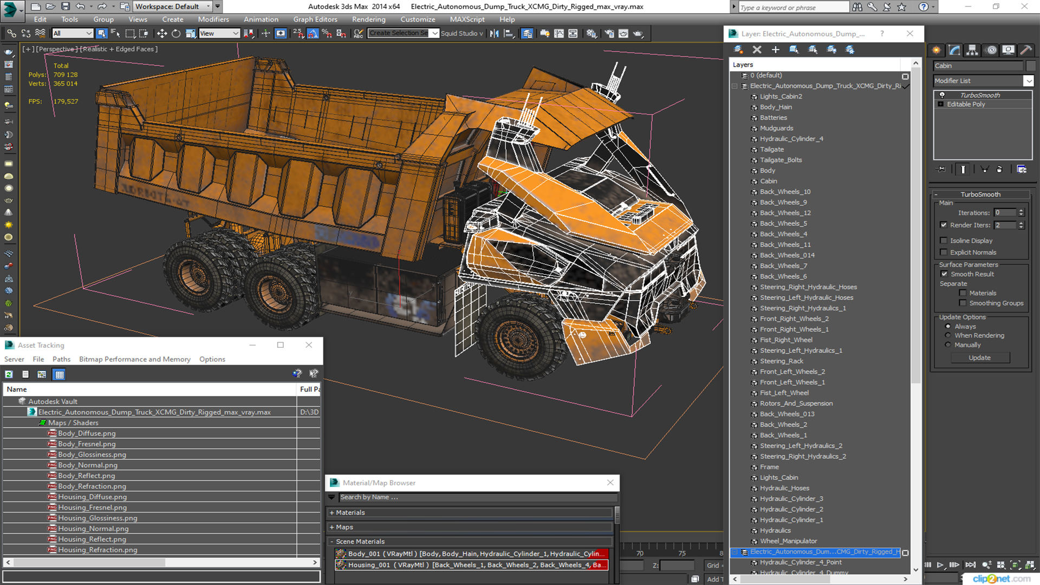Viewport: 1040px width, 585px height.
Task: Select Manually update option
Action: [x=948, y=344]
